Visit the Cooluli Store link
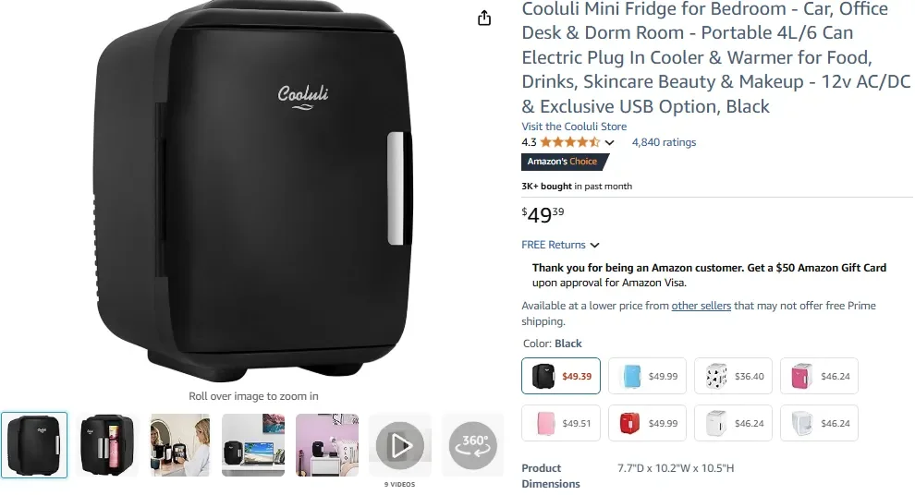This screenshot has width=915, height=495. pyautogui.click(x=574, y=127)
